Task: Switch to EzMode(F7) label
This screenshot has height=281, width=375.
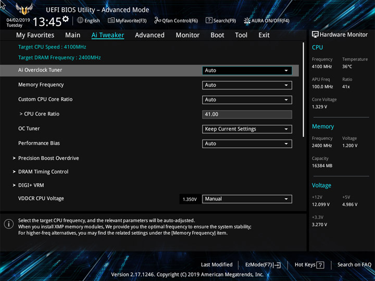Action: 259,265
